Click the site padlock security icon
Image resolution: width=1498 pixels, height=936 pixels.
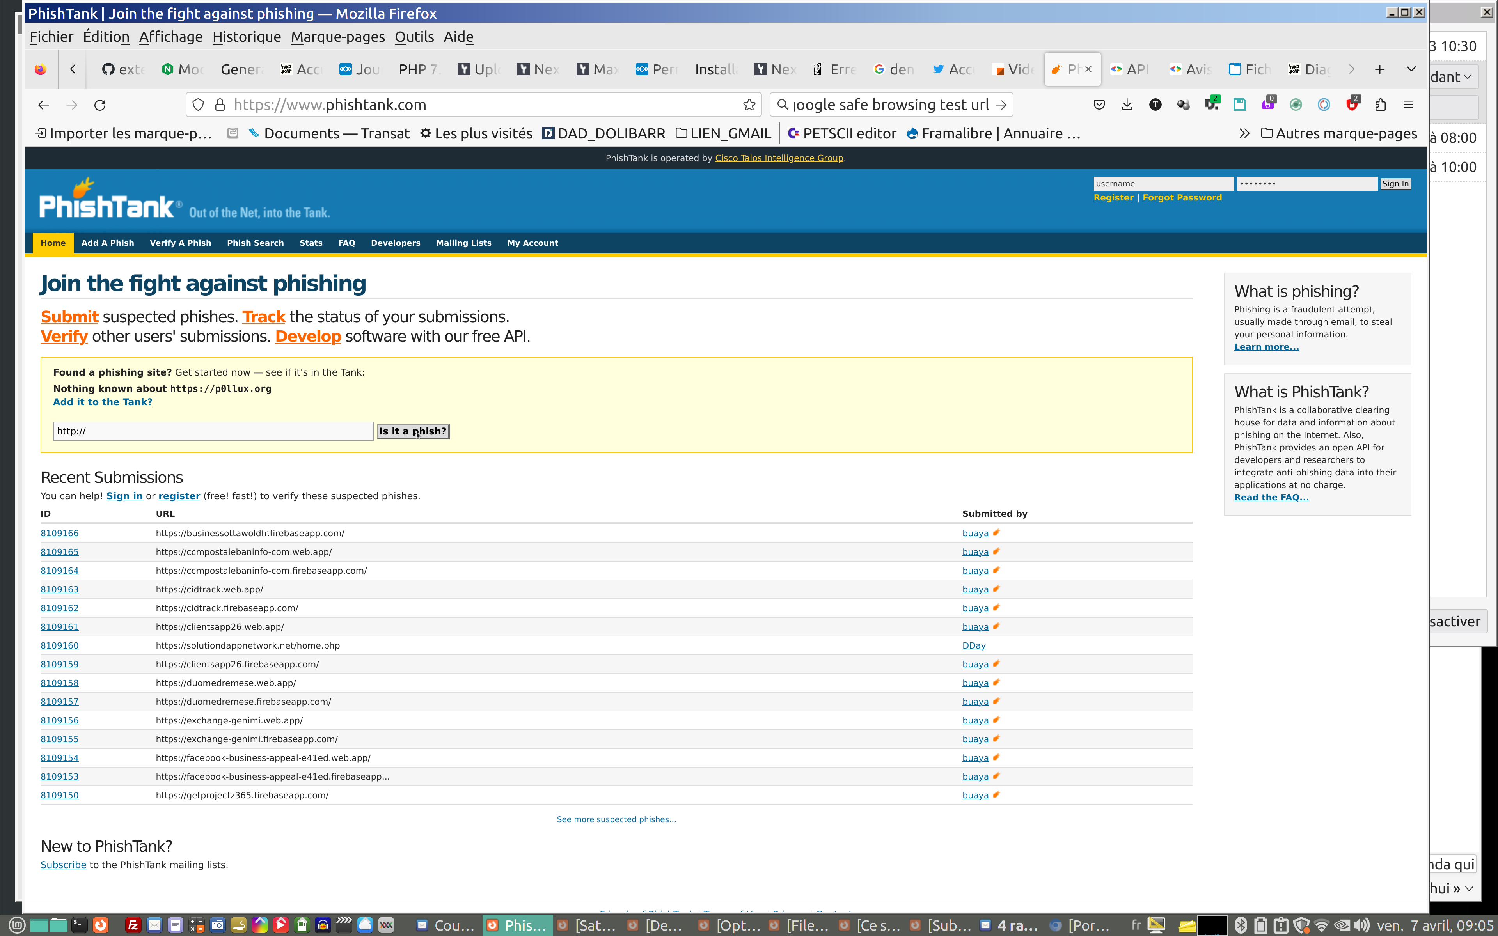click(x=219, y=105)
